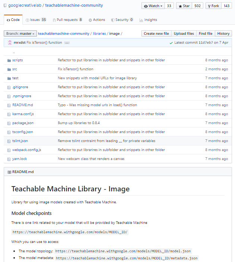This screenshot has height=262, width=235.
Task: Click the model.json URL code text
Action: pyautogui.click(x=123, y=251)
